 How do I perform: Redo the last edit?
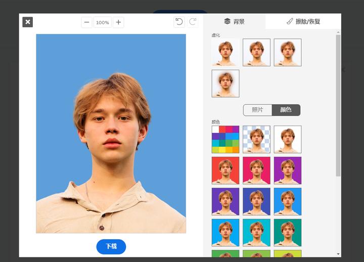pos(193,22)
